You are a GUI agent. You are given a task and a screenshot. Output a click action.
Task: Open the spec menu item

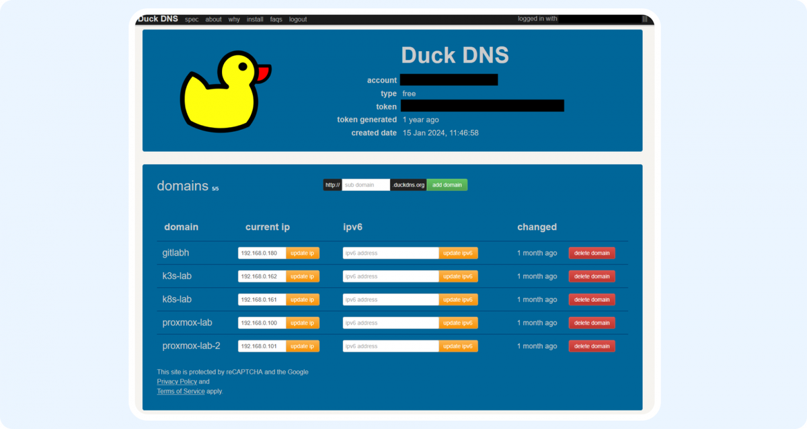pyautogui.click(x=192, y=19)
